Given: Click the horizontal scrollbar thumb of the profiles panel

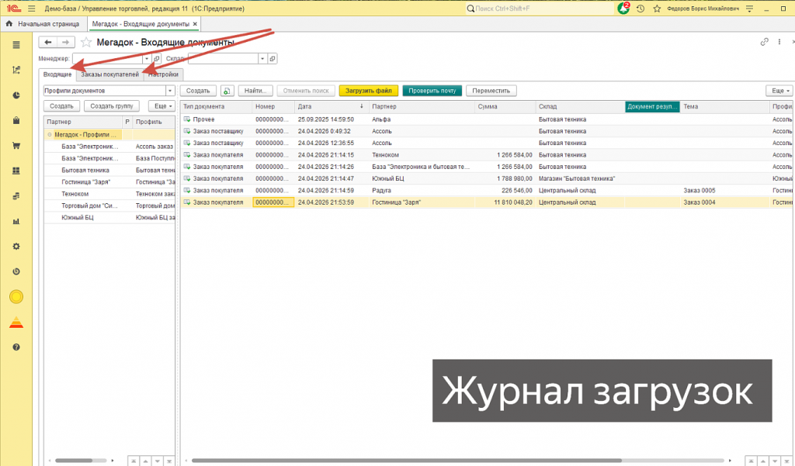Looking at the screenshot, I should pyautogui.click(x=74, y=461).
